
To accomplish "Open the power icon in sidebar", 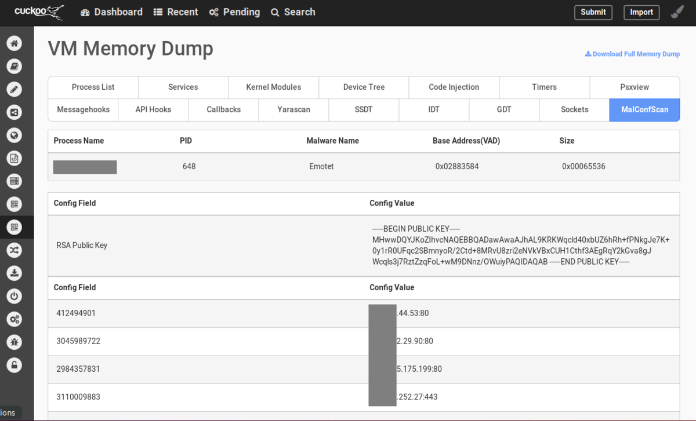I will point(14,296).
